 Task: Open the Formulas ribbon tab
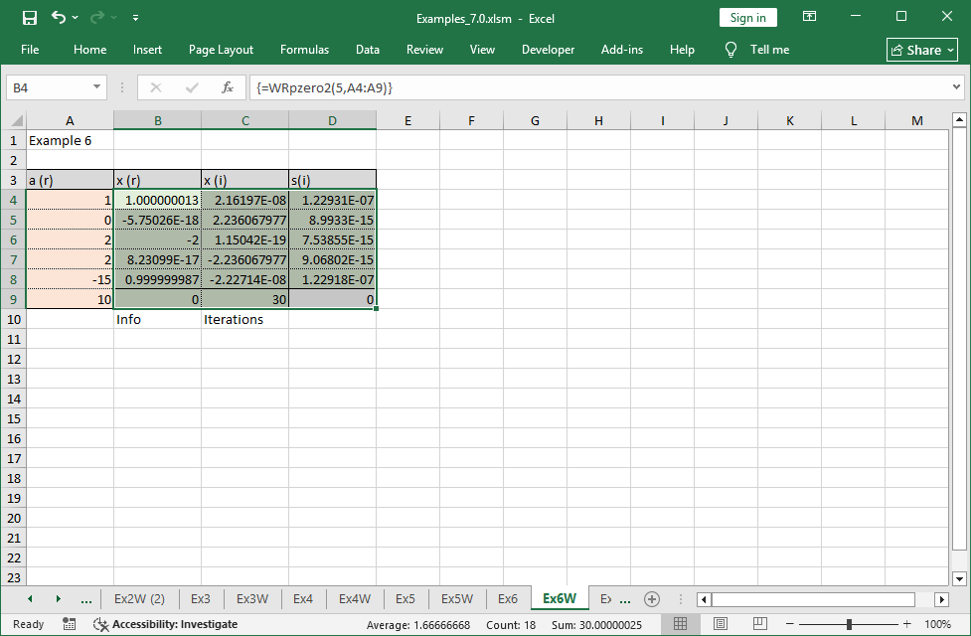[304, 50]
